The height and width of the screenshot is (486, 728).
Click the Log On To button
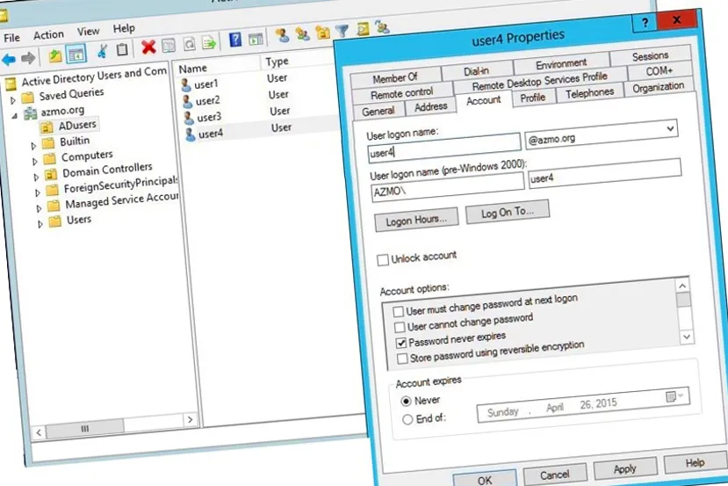click(x=508, y=212)
